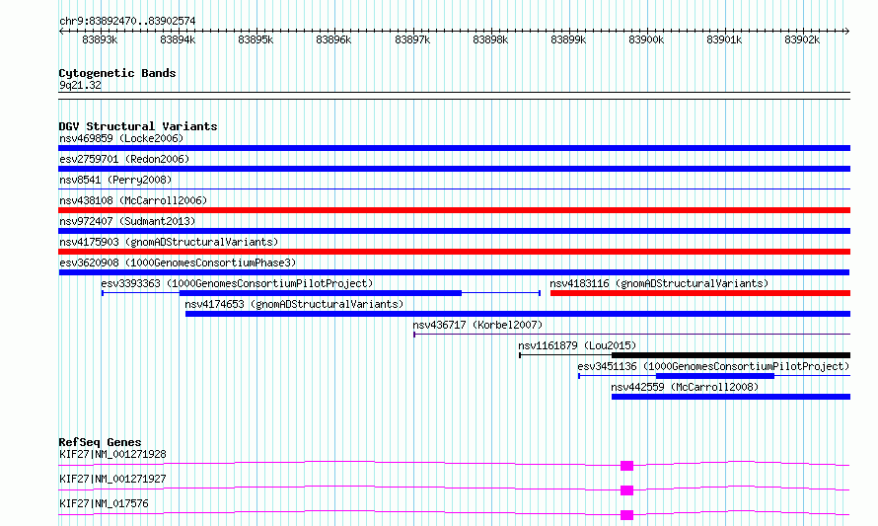This screenshot has width=878, height=526.
Task: Click the 83900k ruler mark
Action: 646,39
